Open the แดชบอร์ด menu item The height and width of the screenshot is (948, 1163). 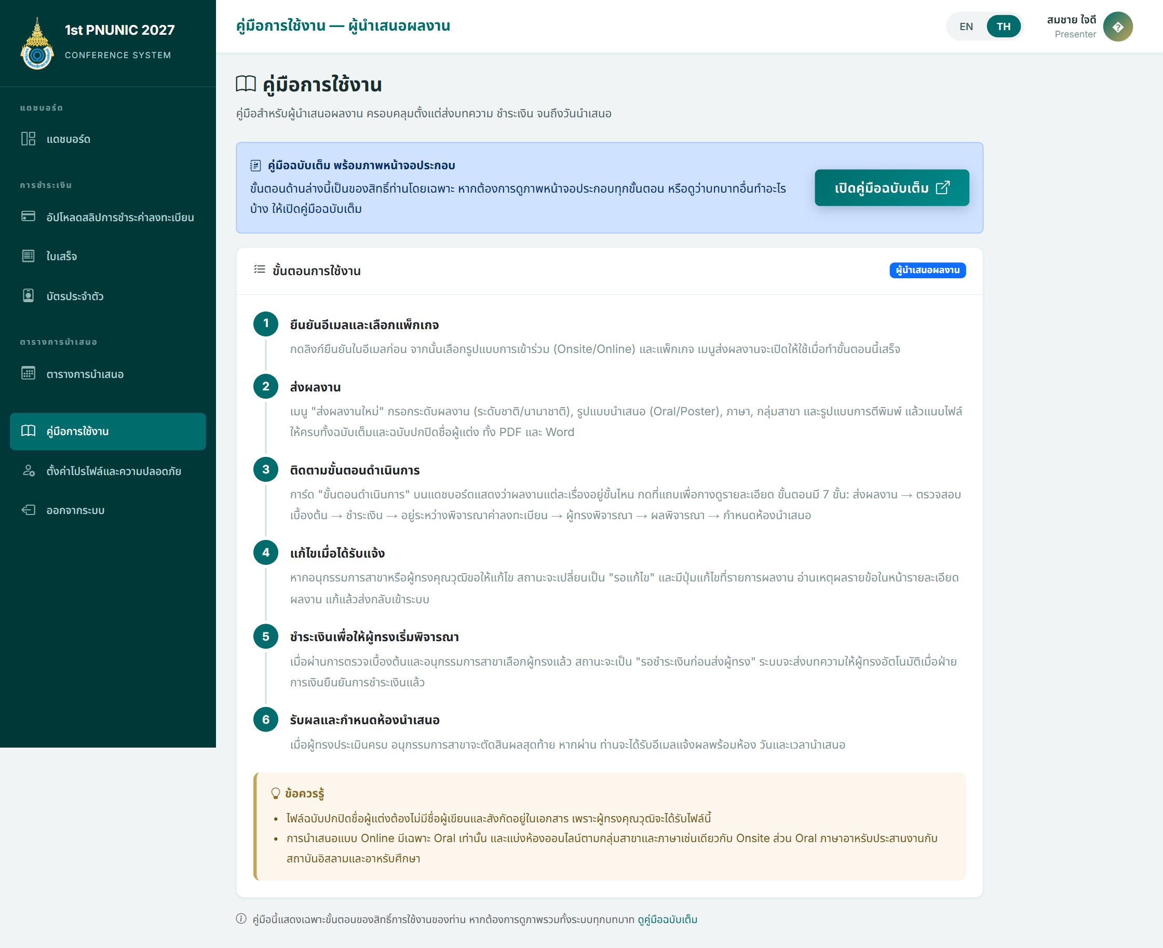tap(108, 139)
